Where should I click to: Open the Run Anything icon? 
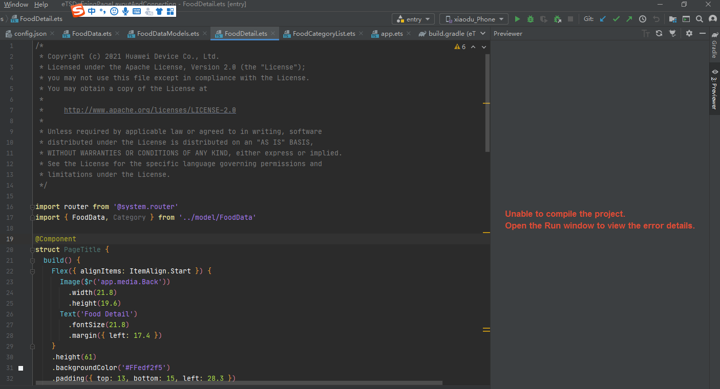(x=686, y=19)
